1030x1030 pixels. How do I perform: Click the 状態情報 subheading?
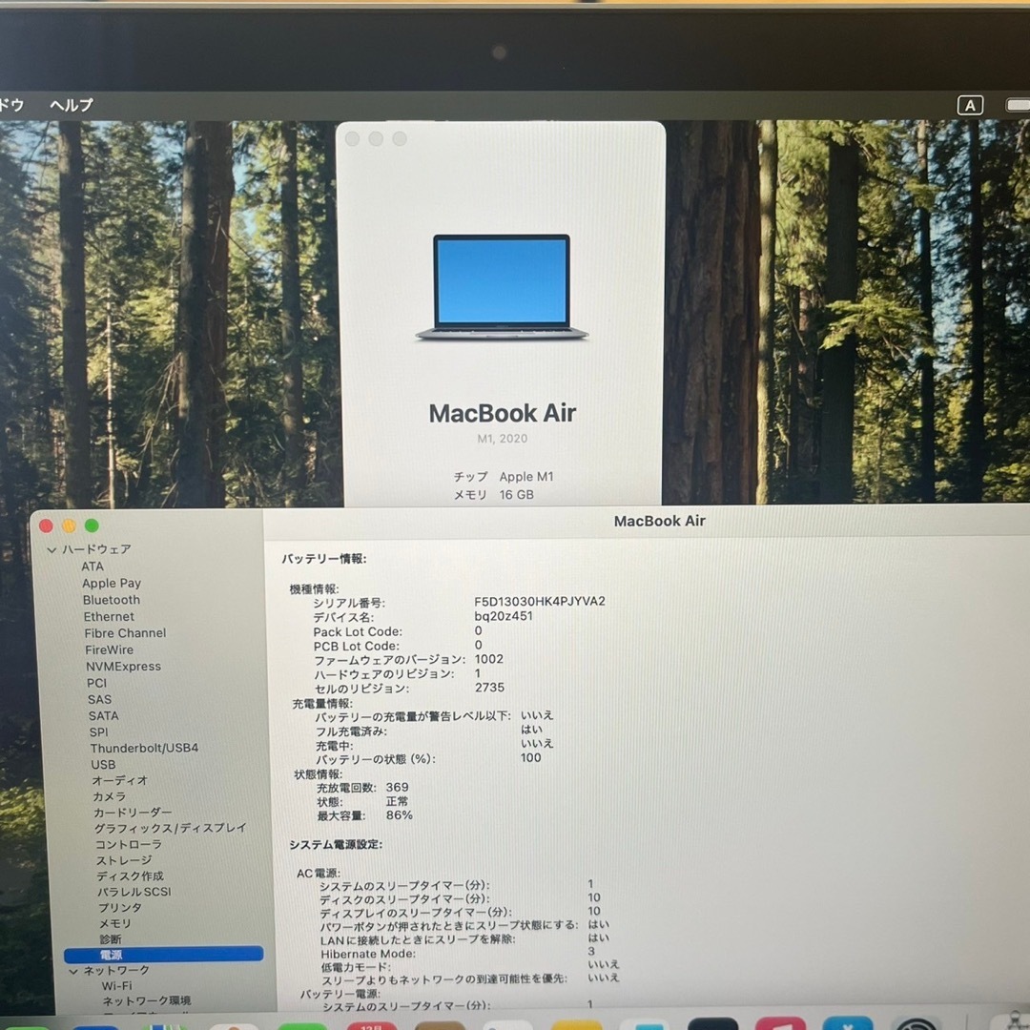coord(318,774)
